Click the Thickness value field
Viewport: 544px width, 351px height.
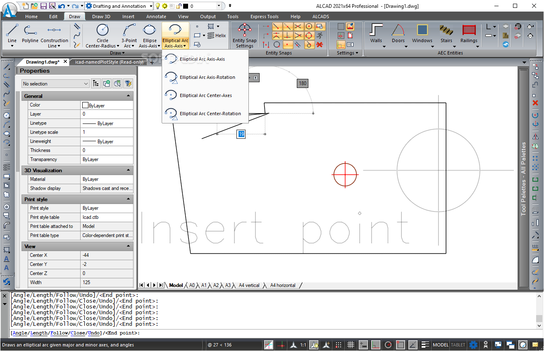(x=107, y=150)
